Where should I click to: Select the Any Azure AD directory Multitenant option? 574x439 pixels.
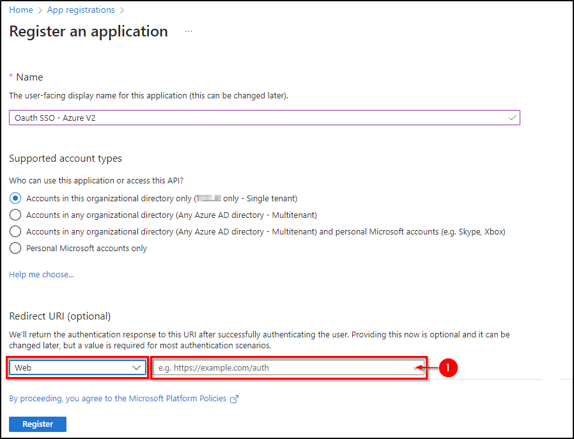click(14, 215)
